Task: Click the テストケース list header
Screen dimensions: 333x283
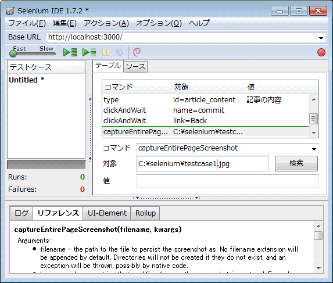Action: (x=46, y=67)
